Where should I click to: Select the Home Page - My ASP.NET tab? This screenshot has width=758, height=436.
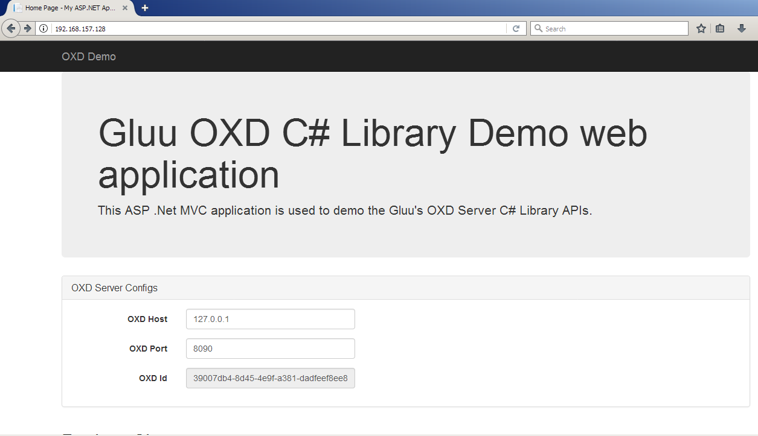click(69, 8)
